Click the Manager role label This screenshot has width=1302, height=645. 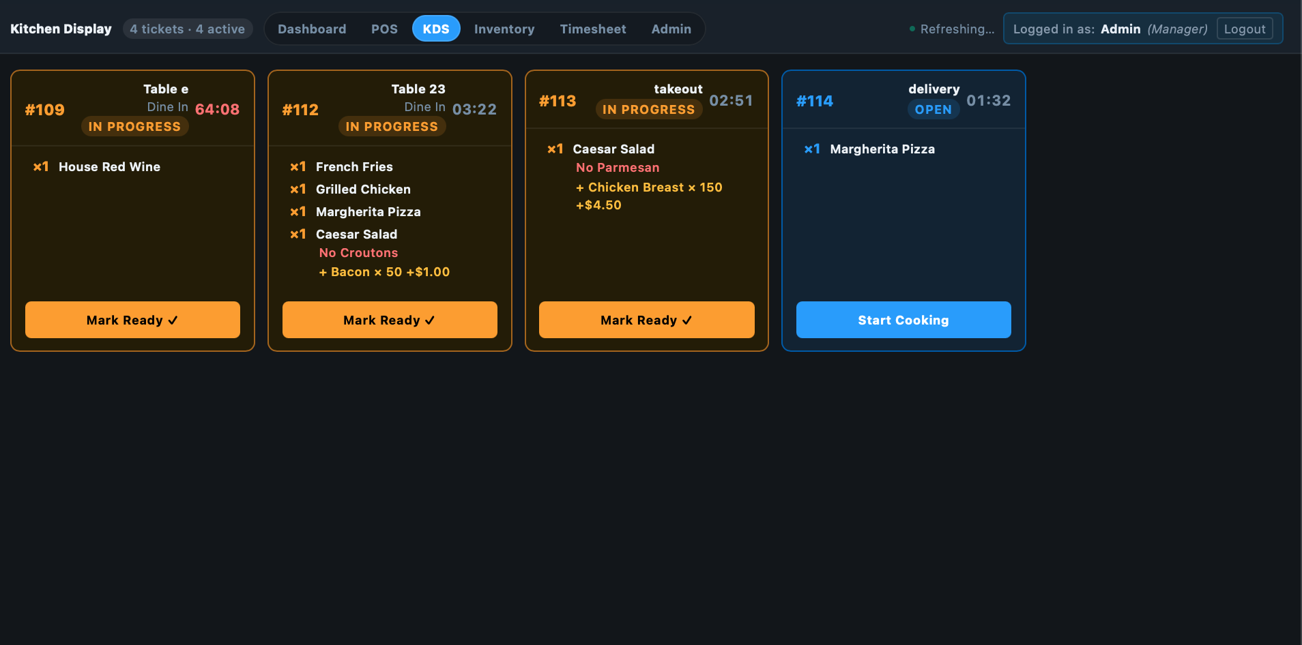tap(1177, 29)
